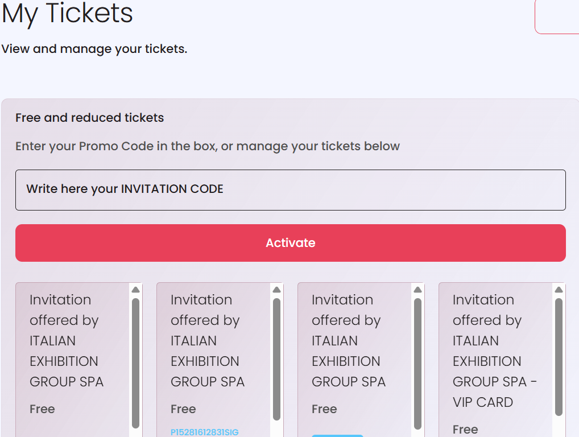Click the blue button in third card
Screen dimensions: 579x437
pyautogui.click(x=337, y=435)
